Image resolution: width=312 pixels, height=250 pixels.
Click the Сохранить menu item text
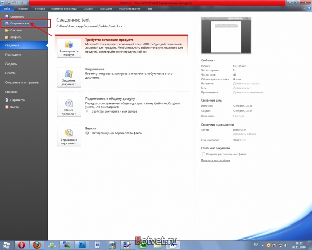(17, 17)
